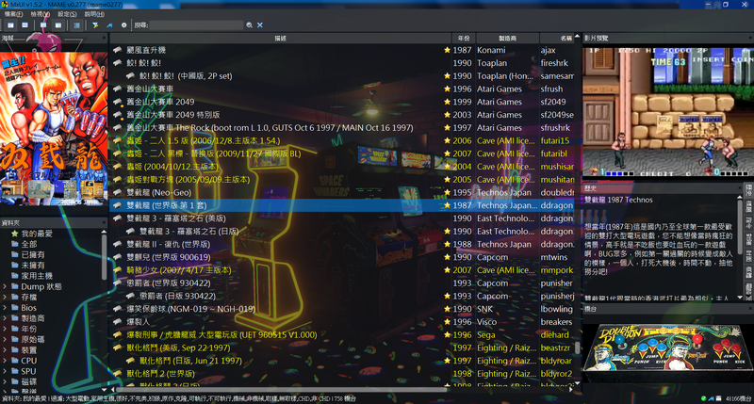Sort by the 名稱 column header
Image resolution: width=754 pixels, height=404 pixels.
pyautogui.click(x=557, y=39)
